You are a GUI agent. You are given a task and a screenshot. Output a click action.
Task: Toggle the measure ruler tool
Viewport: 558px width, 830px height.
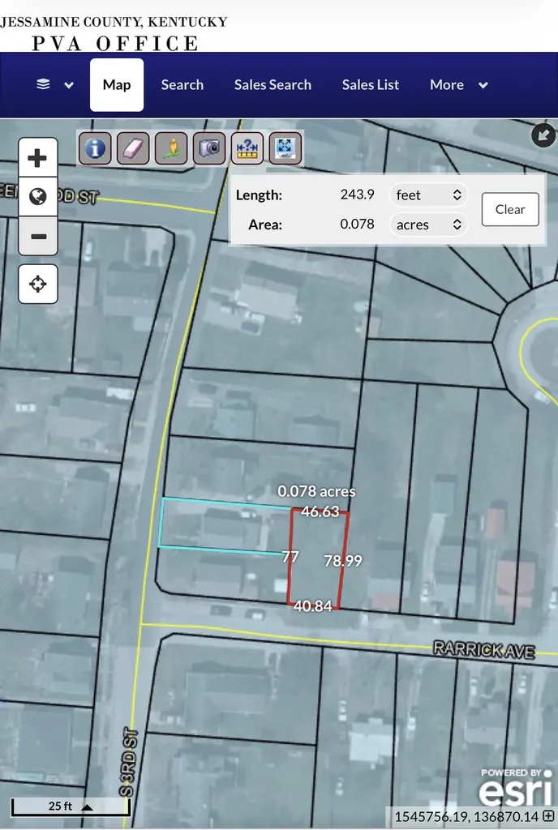point(247,148)
